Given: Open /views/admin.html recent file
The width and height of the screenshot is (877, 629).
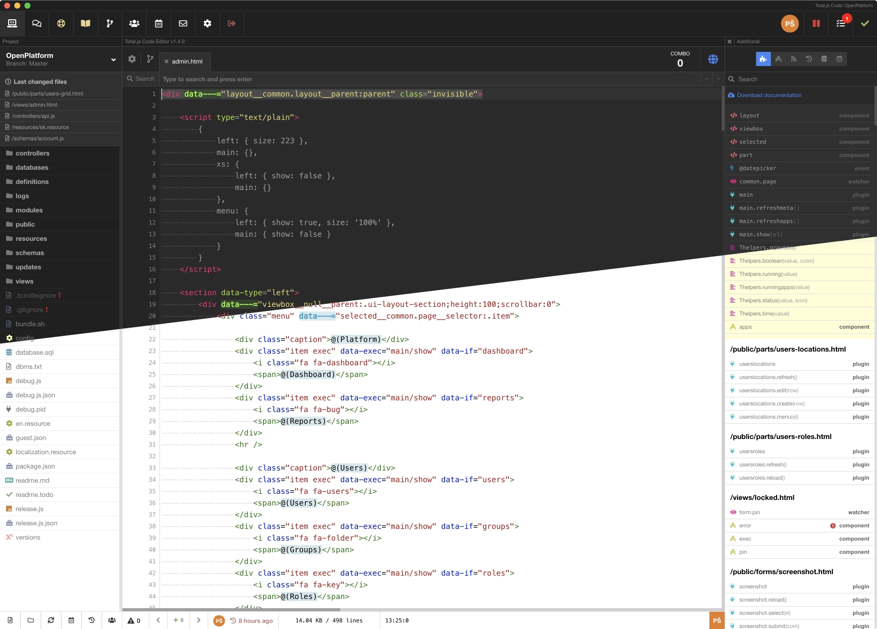Looking at the screenshot, I should [x=60, y=105].
